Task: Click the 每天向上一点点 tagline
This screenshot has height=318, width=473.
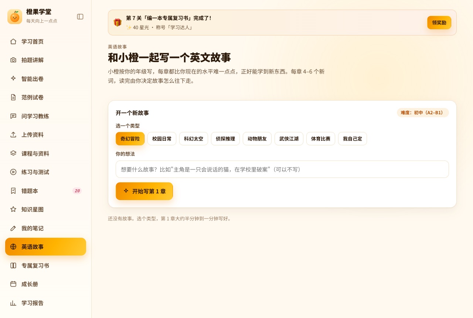Action: pyautogui.click(x=42, y=21)
